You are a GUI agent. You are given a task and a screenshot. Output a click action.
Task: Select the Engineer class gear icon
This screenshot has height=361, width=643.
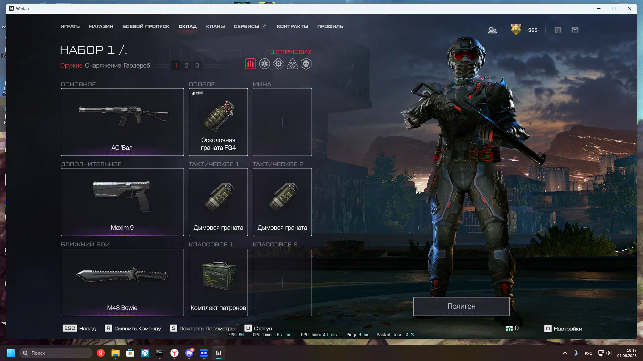tap(278, 64)
